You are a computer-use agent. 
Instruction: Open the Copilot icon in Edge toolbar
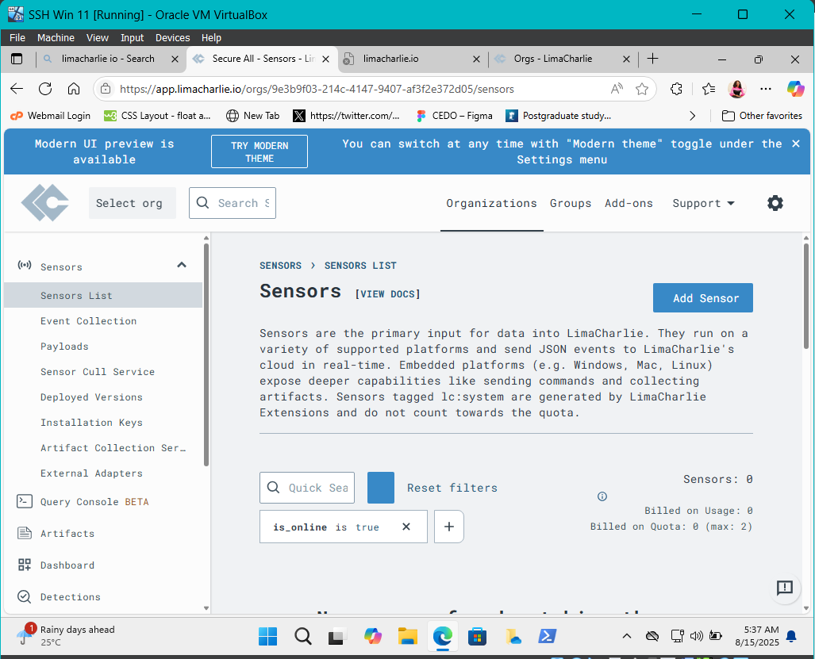coord(795,89)
